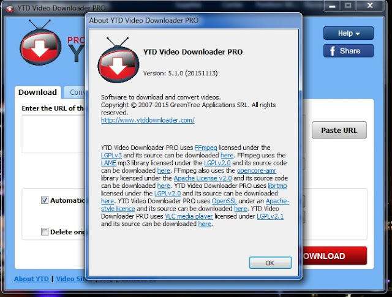Screen dimensions: 392x297
Task: Maximize the YTD main window
Action: pos(349,6)
